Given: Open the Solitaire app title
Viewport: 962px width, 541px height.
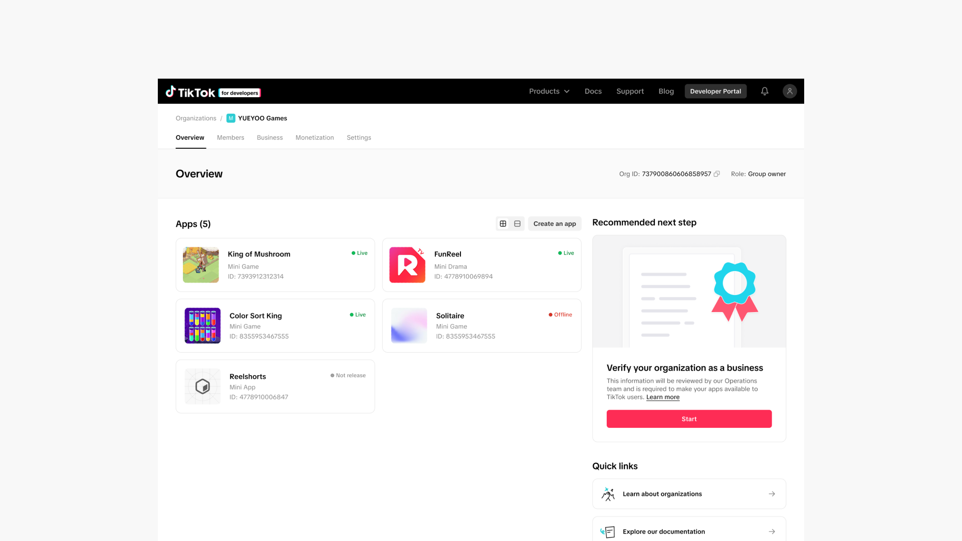Looking at the screenshot, I should click(x=450, y=316).
